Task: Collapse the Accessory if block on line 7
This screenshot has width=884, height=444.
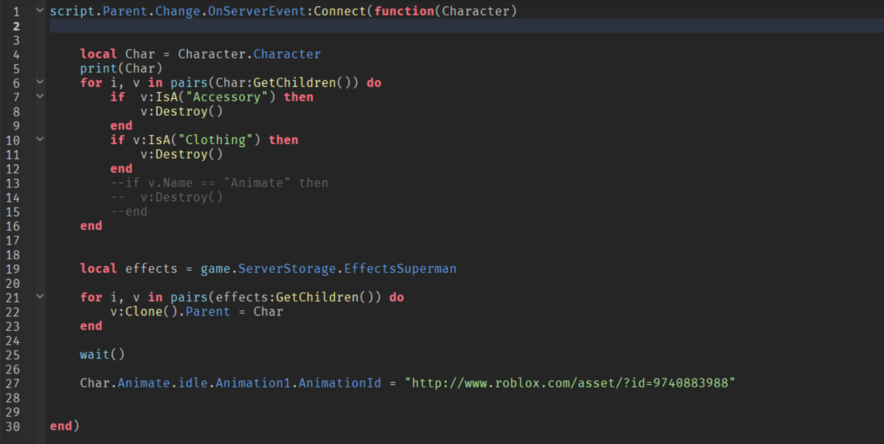Action: tap(39, 97)
